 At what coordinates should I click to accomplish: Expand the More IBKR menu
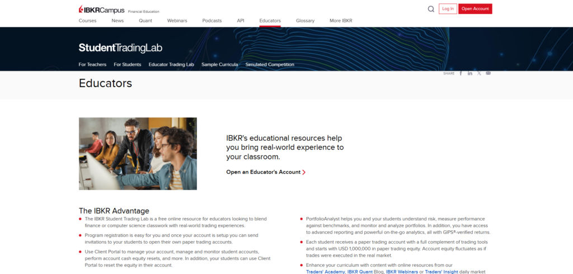click(341, 21)
